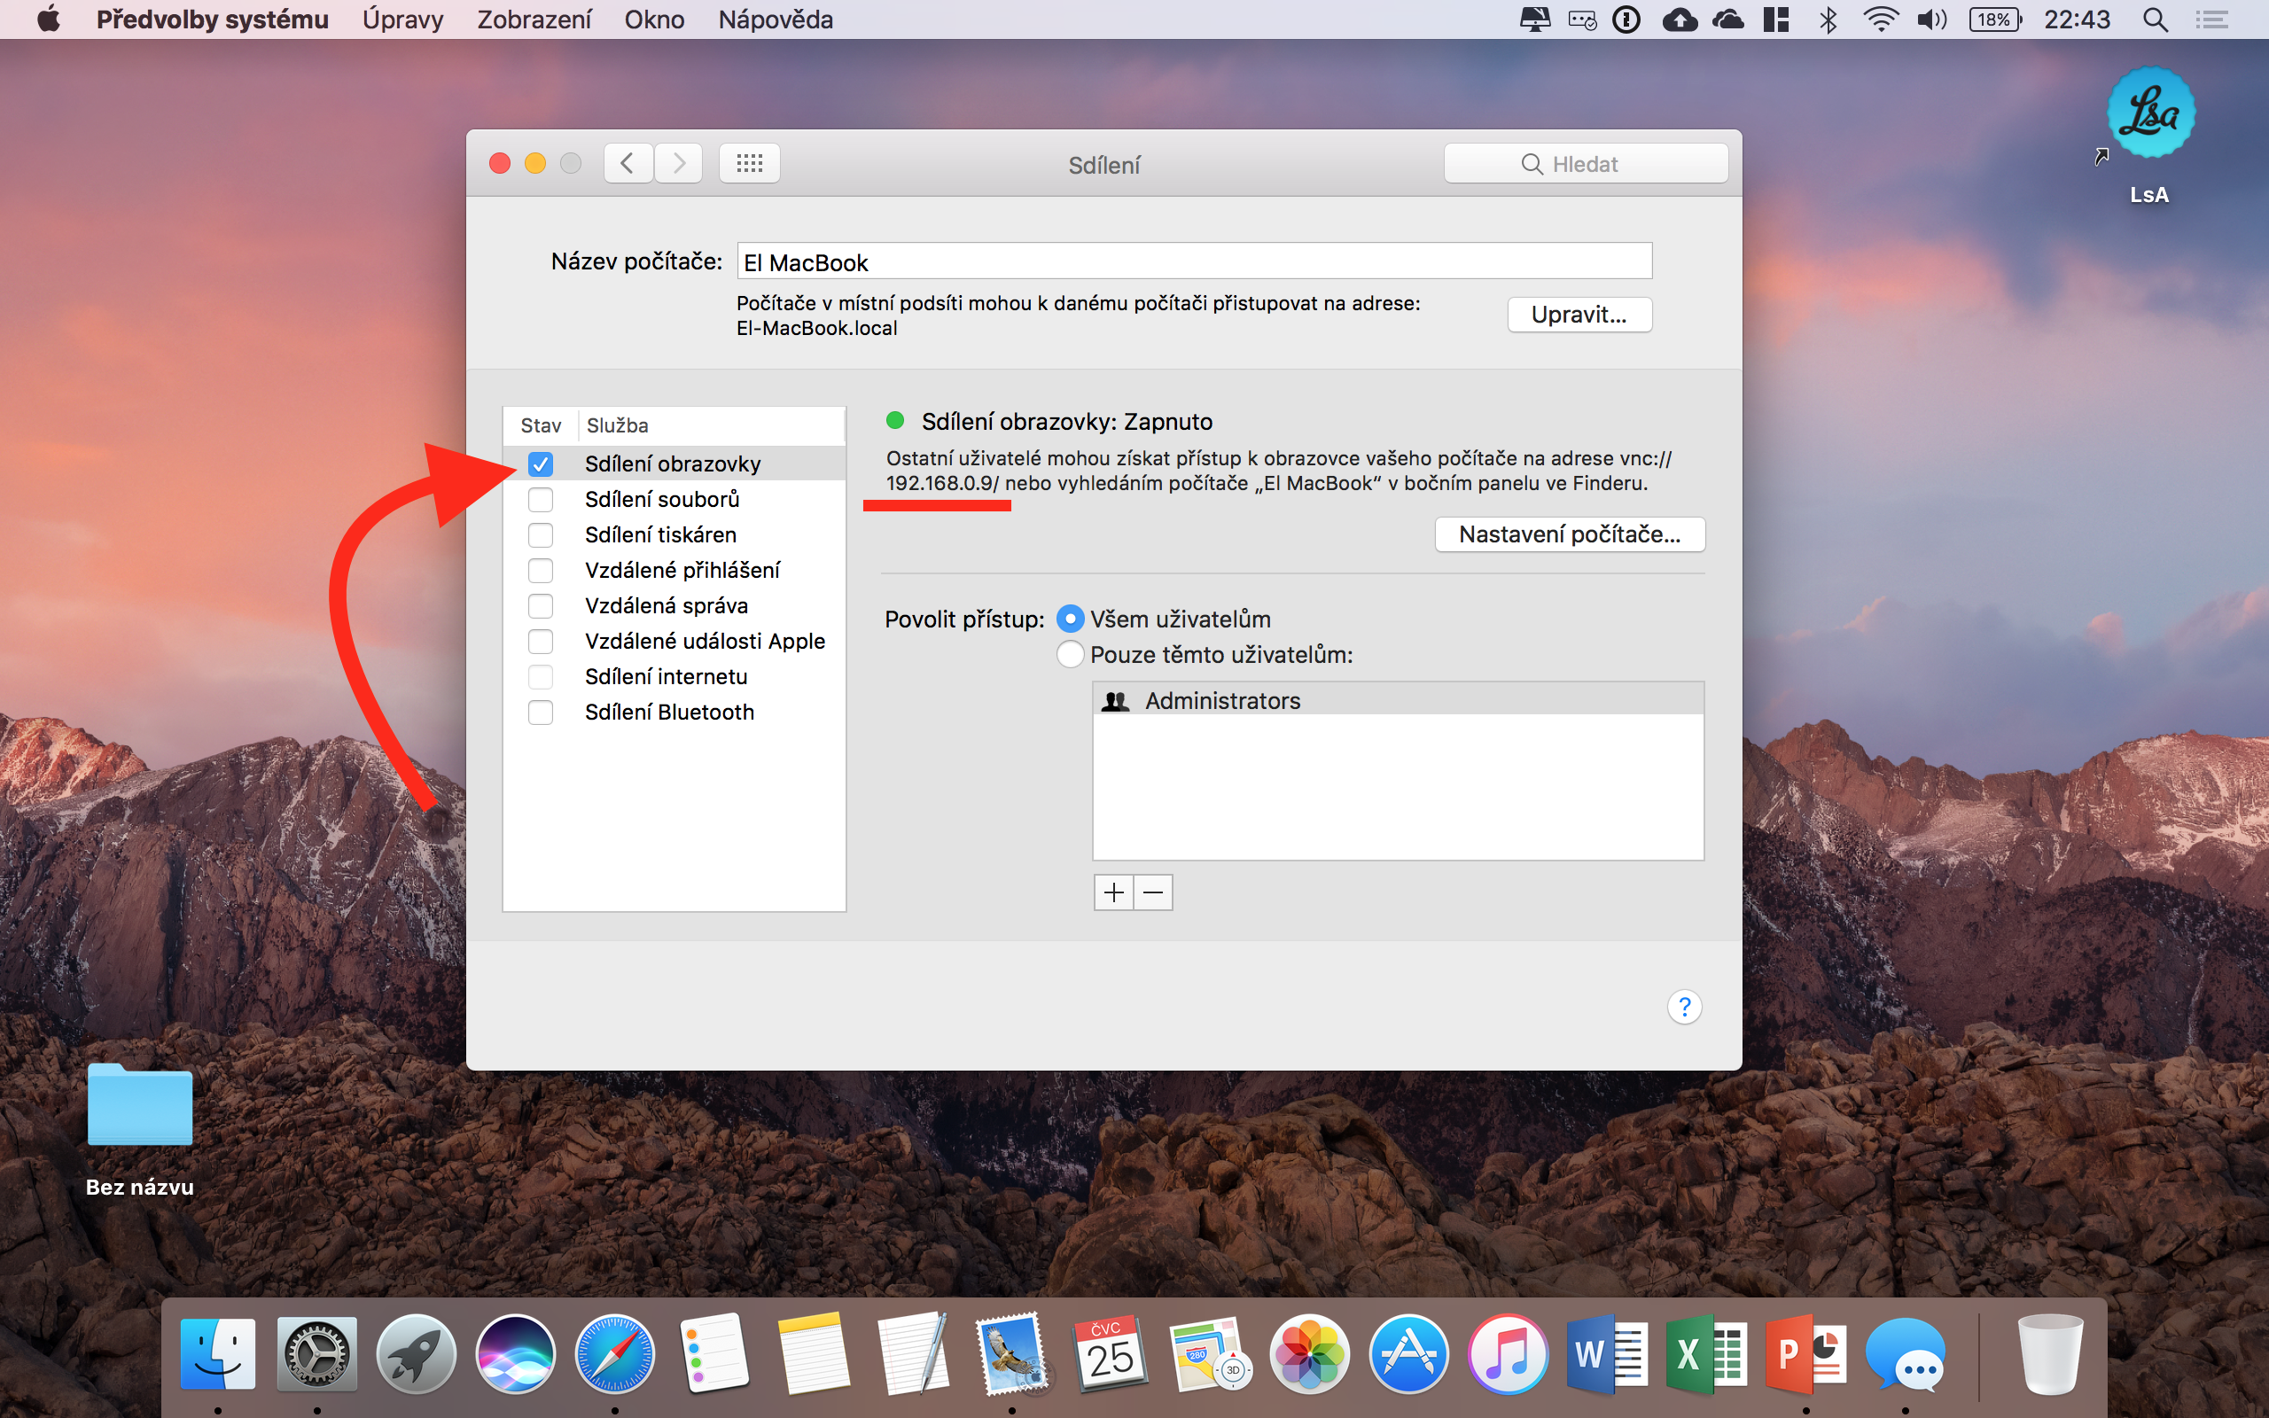The height and width of the screenshot is (1418, 2269).
Task: Uncheck Sdílení obrazovky checkbox
Action: coord(540,464)
